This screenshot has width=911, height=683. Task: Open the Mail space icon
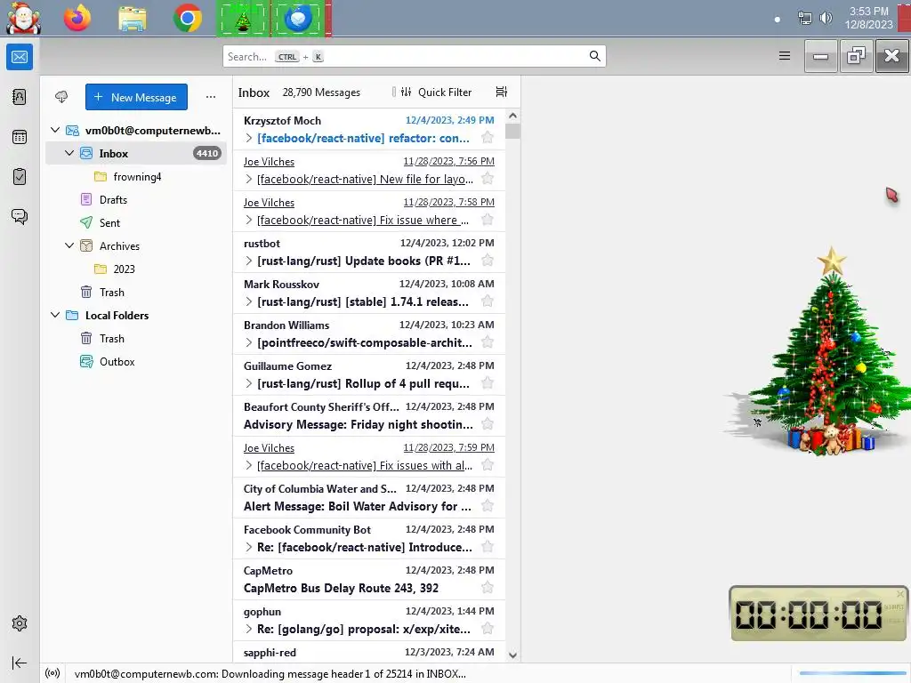(20, 57)
